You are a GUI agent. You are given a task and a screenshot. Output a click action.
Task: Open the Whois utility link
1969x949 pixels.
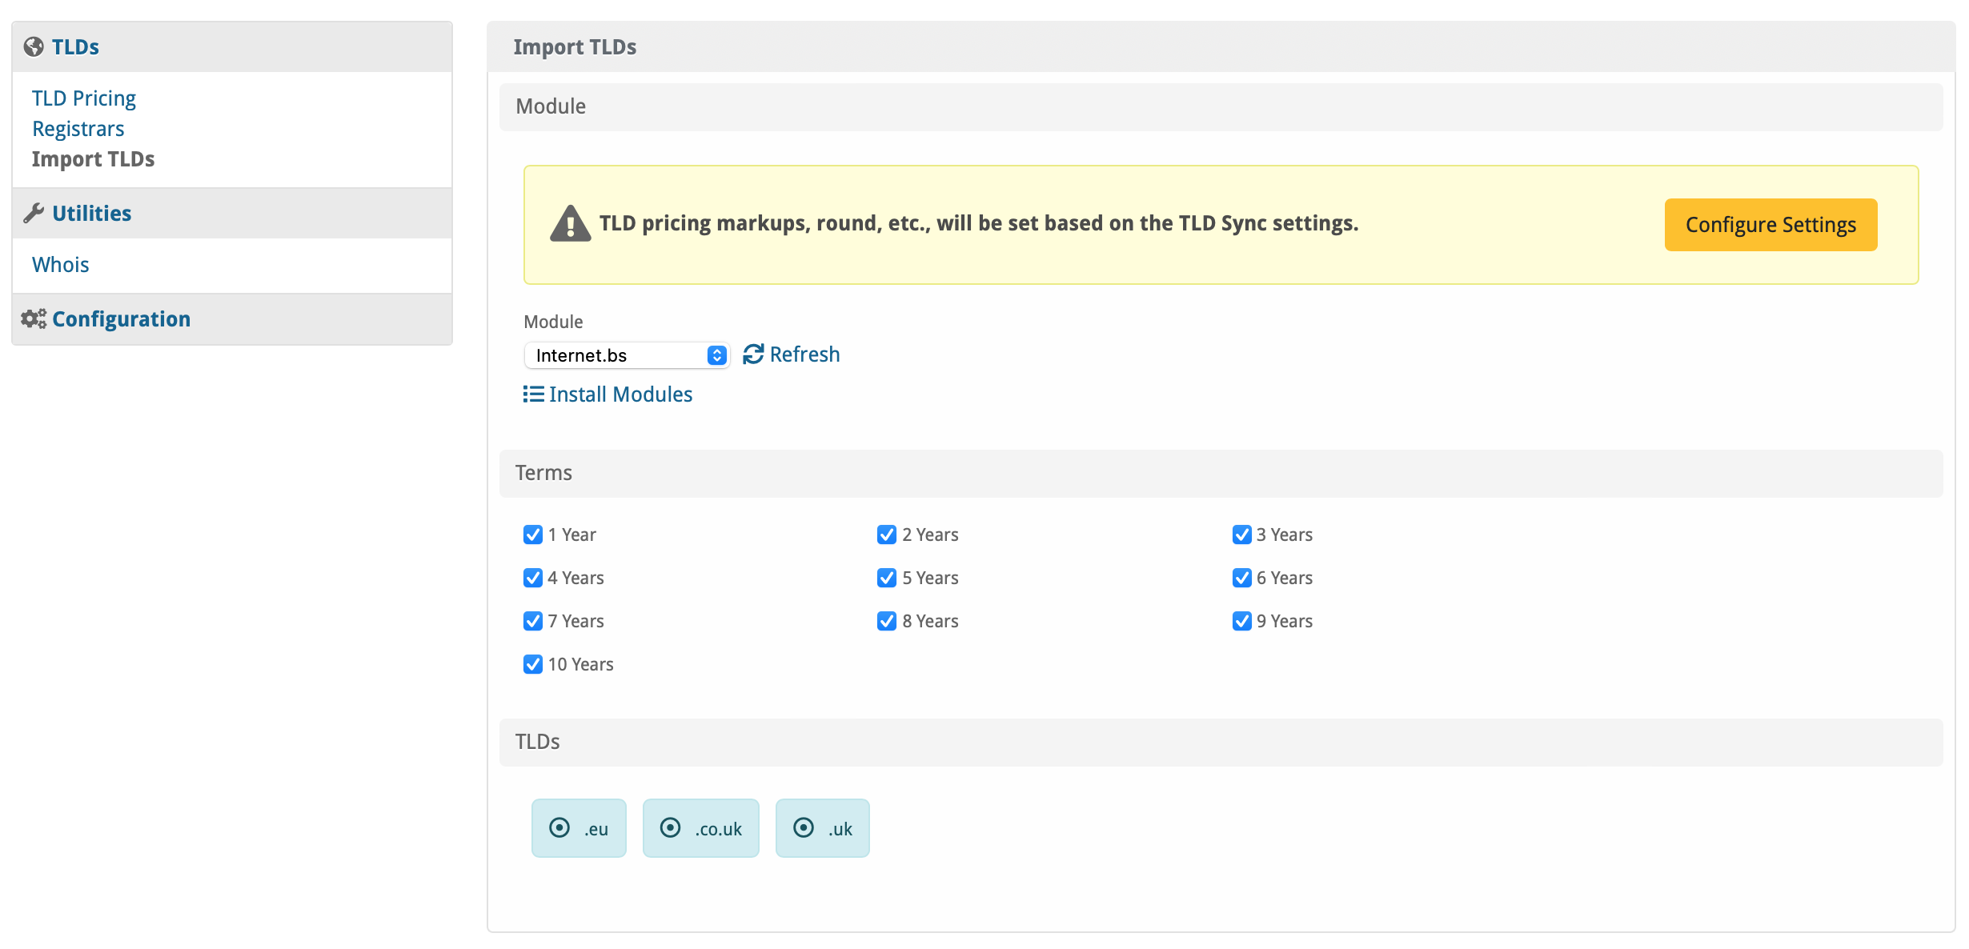point(61,265)
